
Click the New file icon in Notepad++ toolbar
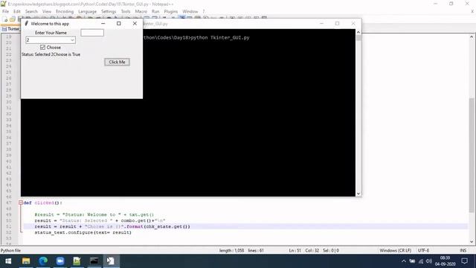point(5,19)
